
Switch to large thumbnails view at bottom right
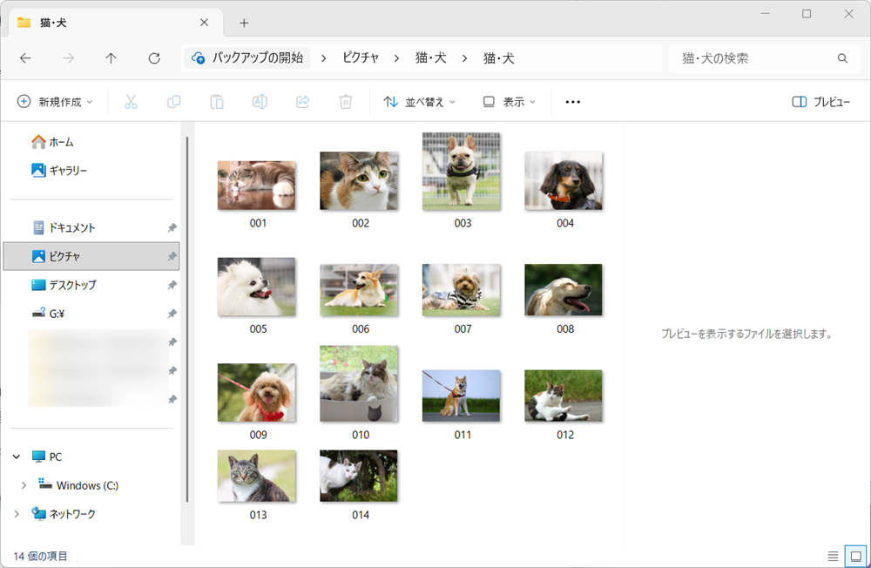pos(854,556)
